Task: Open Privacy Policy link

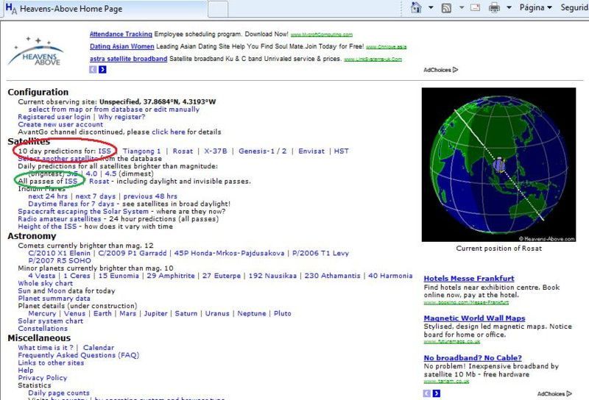Action: [x=43, y=378]
